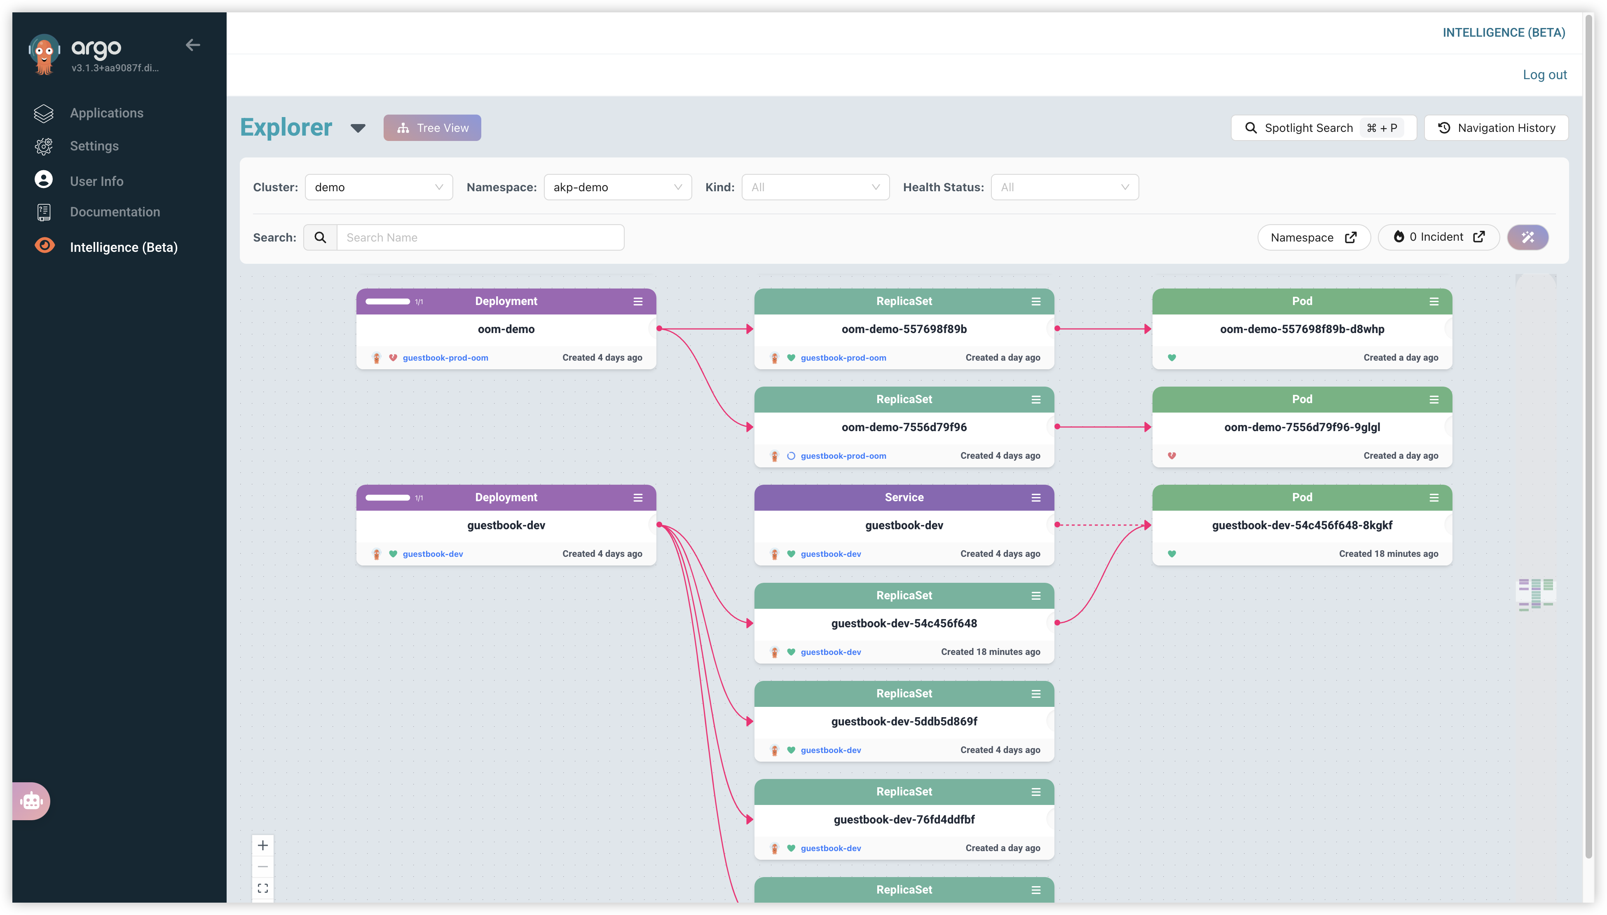Toggle the Tree View button
The height and width of the screenshot is (915, 1607).
click(432, 128)
